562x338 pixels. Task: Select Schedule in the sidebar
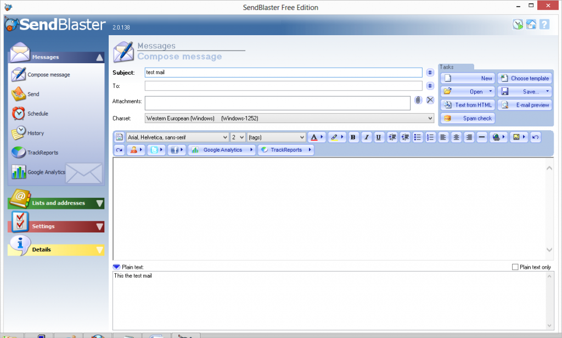tap(37, 114)
